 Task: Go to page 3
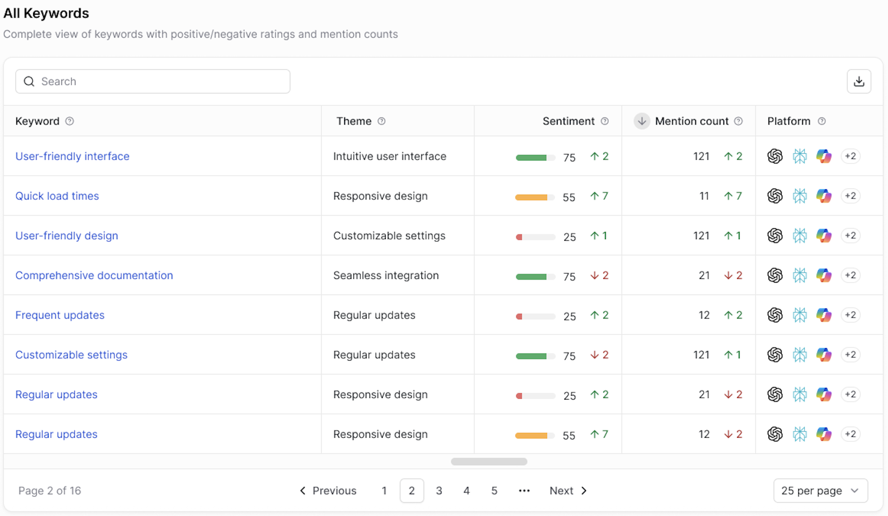coord(439,490)
